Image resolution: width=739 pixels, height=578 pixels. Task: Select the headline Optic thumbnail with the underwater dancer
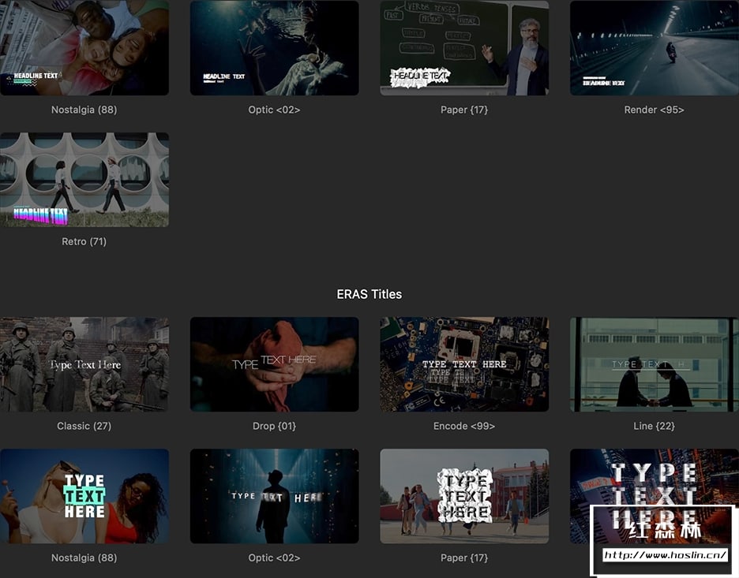tap(274, 47)
